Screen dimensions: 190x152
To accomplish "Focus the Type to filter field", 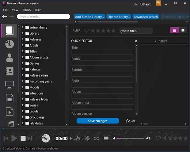I will 136,31.
